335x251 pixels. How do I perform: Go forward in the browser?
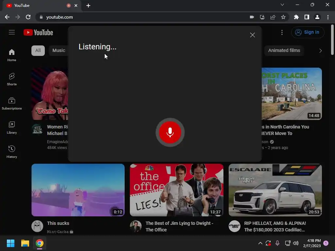click(x=18, y=17)
